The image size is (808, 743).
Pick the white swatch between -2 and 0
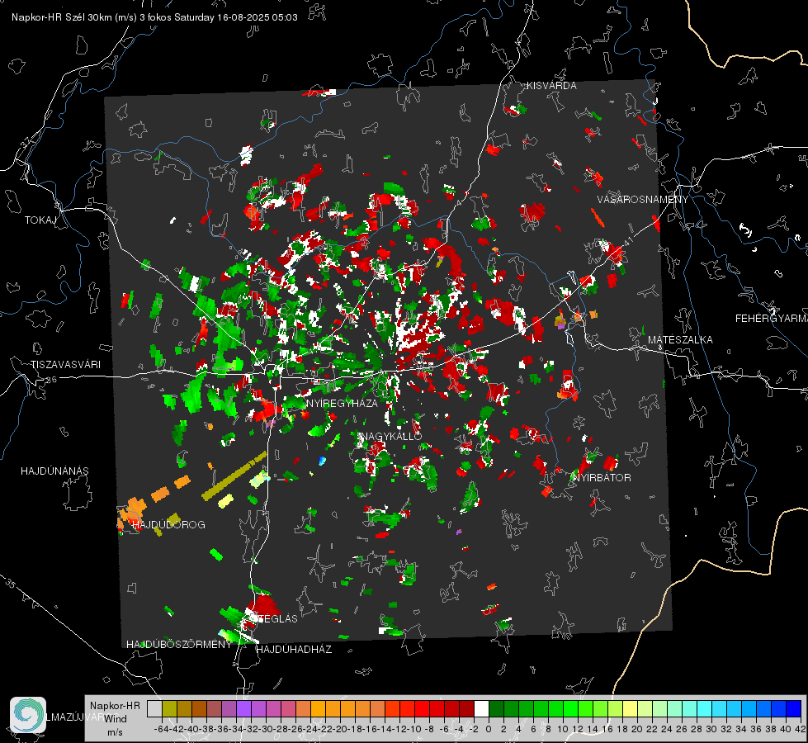(x=481, y=708)
